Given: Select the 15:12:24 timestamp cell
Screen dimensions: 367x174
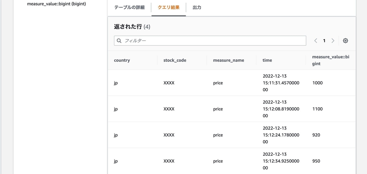Looking at the screenshot, I should [x=281, y=135].
